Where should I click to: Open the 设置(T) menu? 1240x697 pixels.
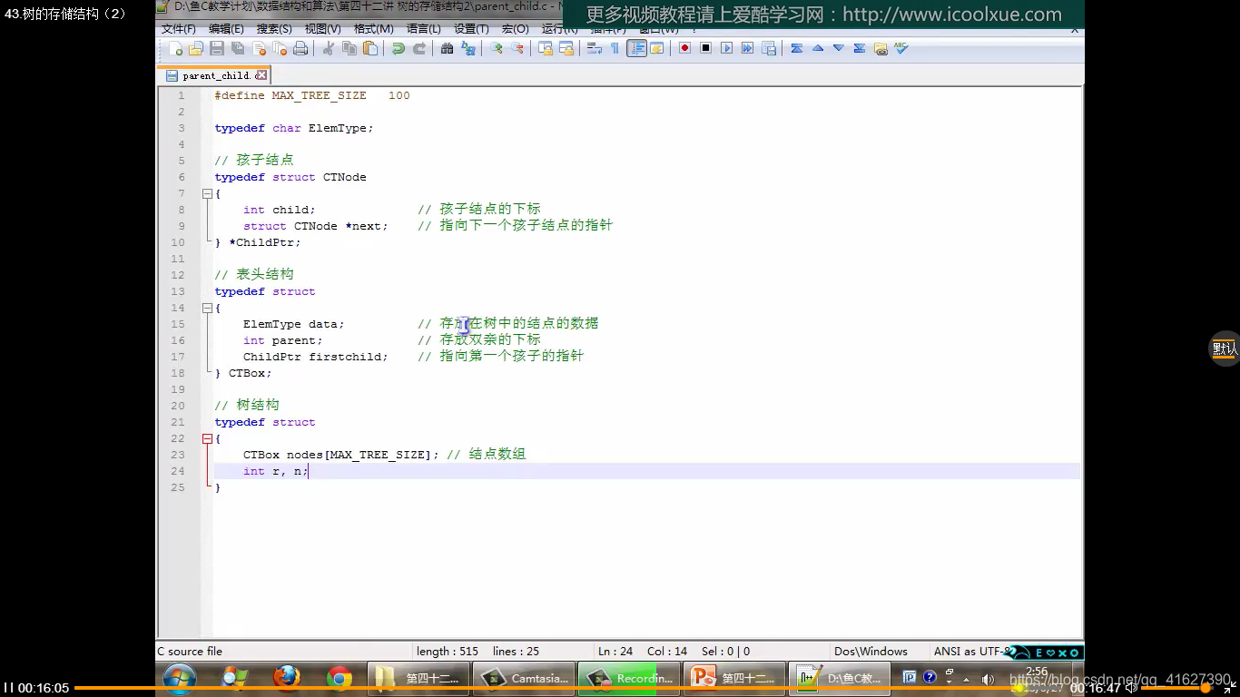471,29
